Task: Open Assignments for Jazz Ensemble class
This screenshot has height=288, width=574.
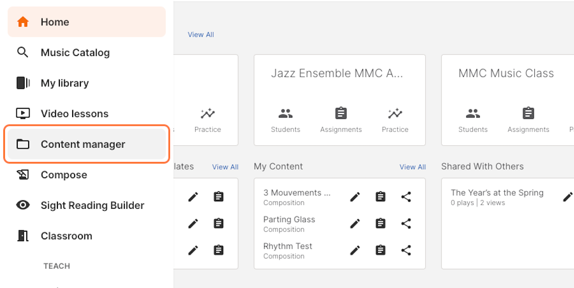Action: (341, 119)
